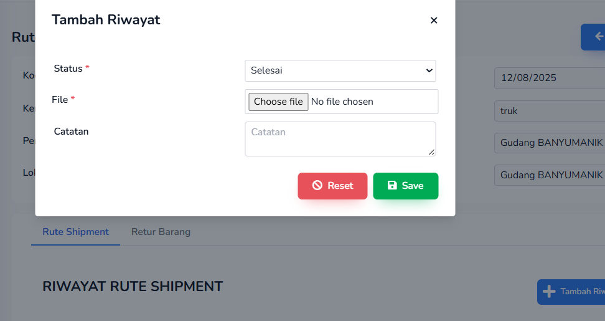The image size is (605, 321).
Task: Click the ban icon on Reset
Action: click(317, 186)
